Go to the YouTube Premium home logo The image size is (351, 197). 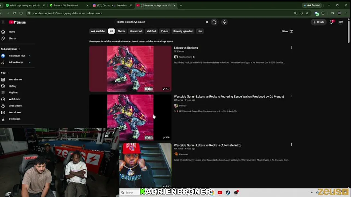click(x=17, y=22)
